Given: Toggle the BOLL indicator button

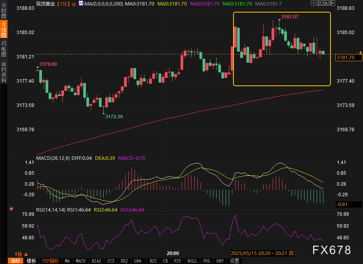Looking at the screenshot, I should 192,261.
